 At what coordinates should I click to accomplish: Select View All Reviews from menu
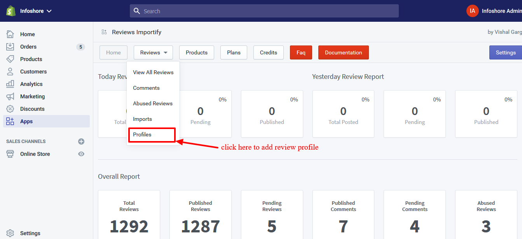pos(153,72)
